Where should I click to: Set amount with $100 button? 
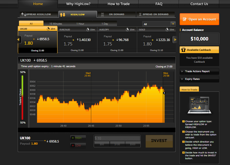[117, 144]
